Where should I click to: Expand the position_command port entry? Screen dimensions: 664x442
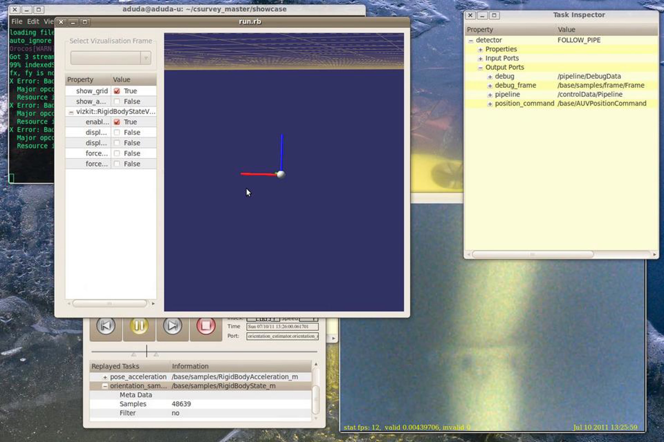pos(490,104)
